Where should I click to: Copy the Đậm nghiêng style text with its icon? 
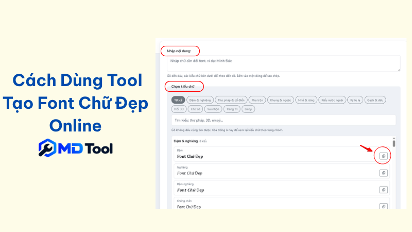[383, 190]
